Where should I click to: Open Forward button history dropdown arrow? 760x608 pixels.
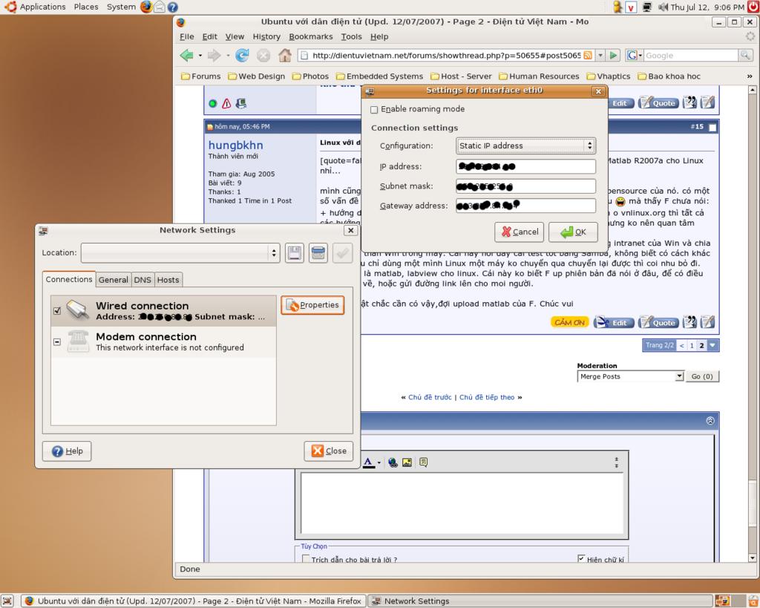pos(227,55)
